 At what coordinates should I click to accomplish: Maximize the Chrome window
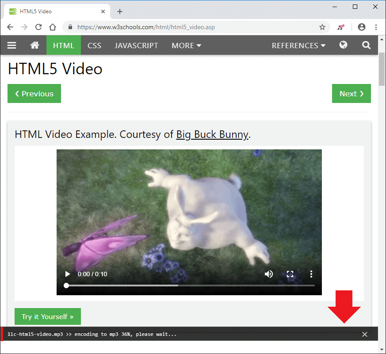point(355,7)
